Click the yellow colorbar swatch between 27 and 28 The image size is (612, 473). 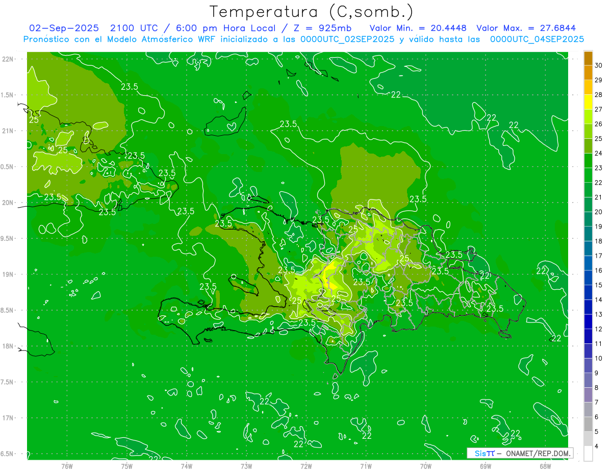coord(588,102)
